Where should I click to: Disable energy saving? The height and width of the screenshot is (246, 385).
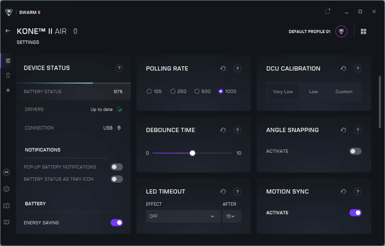[x=116, y=223]
